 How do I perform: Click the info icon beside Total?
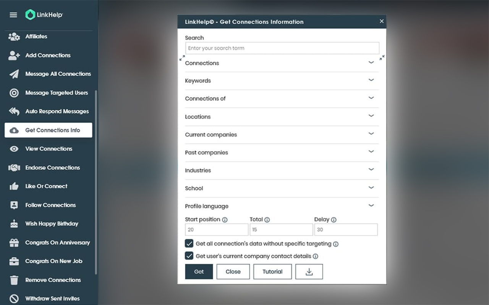(x=267, y=220)
